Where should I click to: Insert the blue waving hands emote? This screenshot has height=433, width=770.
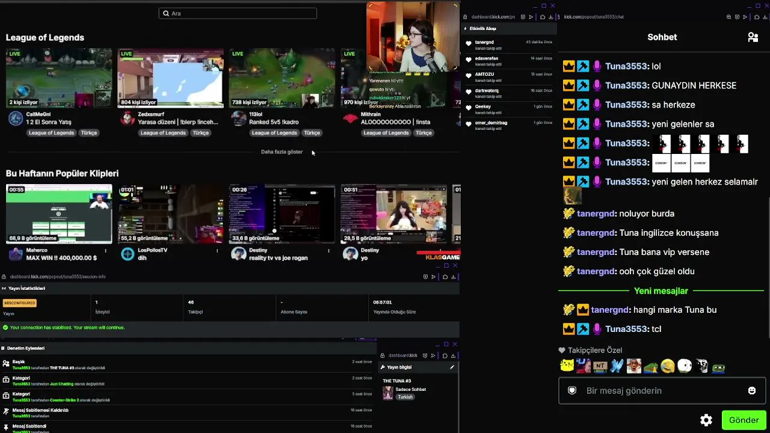[x=617, y=366]
